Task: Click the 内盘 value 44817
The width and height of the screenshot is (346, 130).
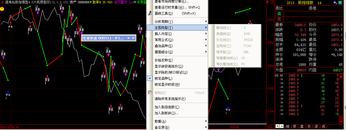Action: pyautogui.click(x=338, y=70)
